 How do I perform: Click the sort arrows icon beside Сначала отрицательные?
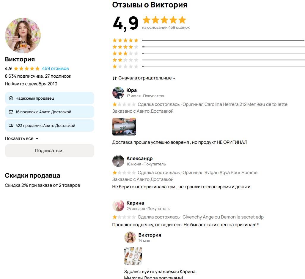click(114, 78)
